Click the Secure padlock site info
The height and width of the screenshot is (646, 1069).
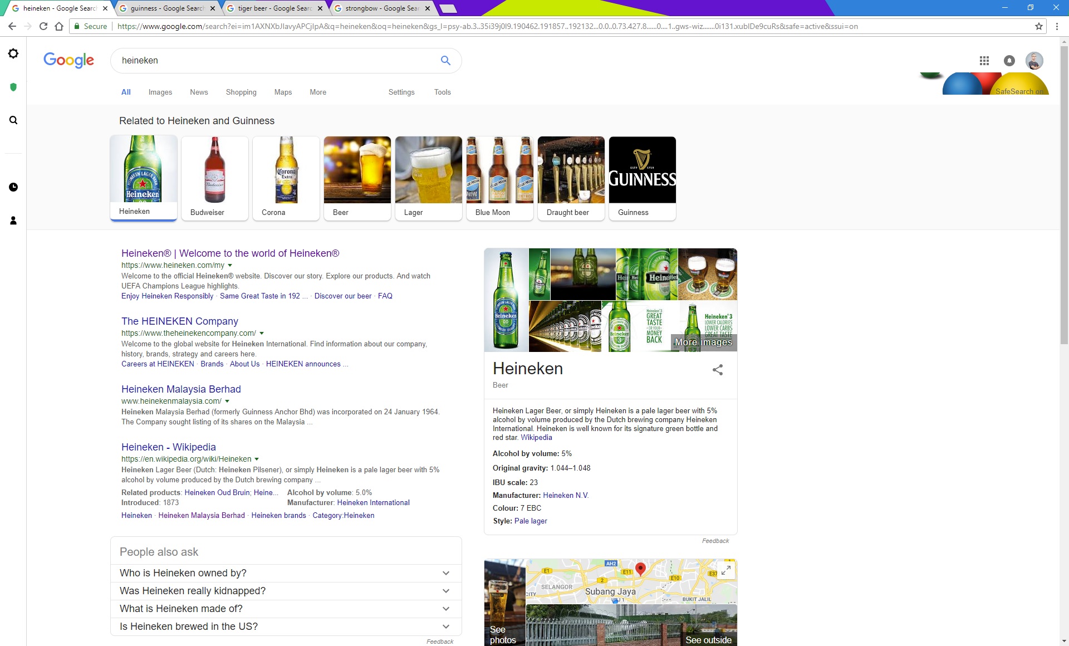(x=90, y=26)
